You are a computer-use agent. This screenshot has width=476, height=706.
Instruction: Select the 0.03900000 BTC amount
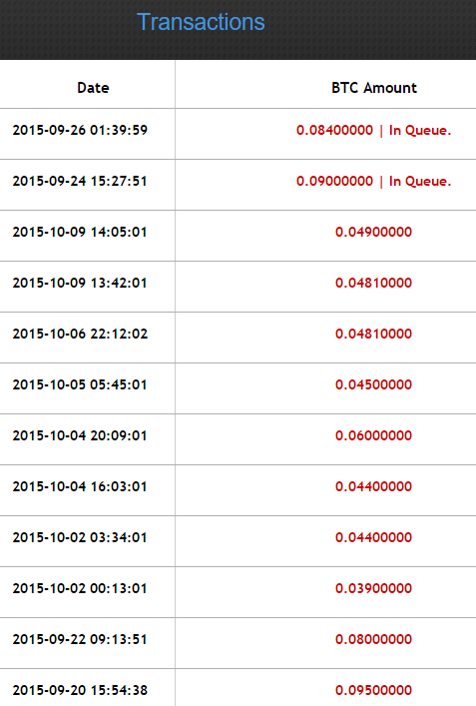[373, 588]
